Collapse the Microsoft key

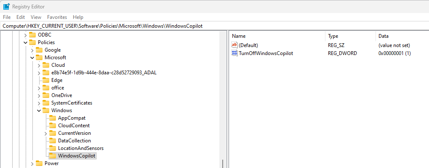pos(32,58)
